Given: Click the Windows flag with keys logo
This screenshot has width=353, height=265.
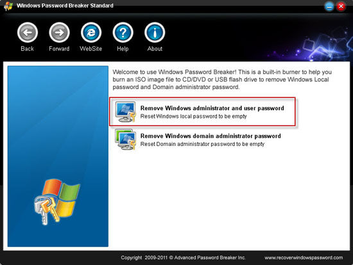Looking at the screenshot, I should (56, 202).
